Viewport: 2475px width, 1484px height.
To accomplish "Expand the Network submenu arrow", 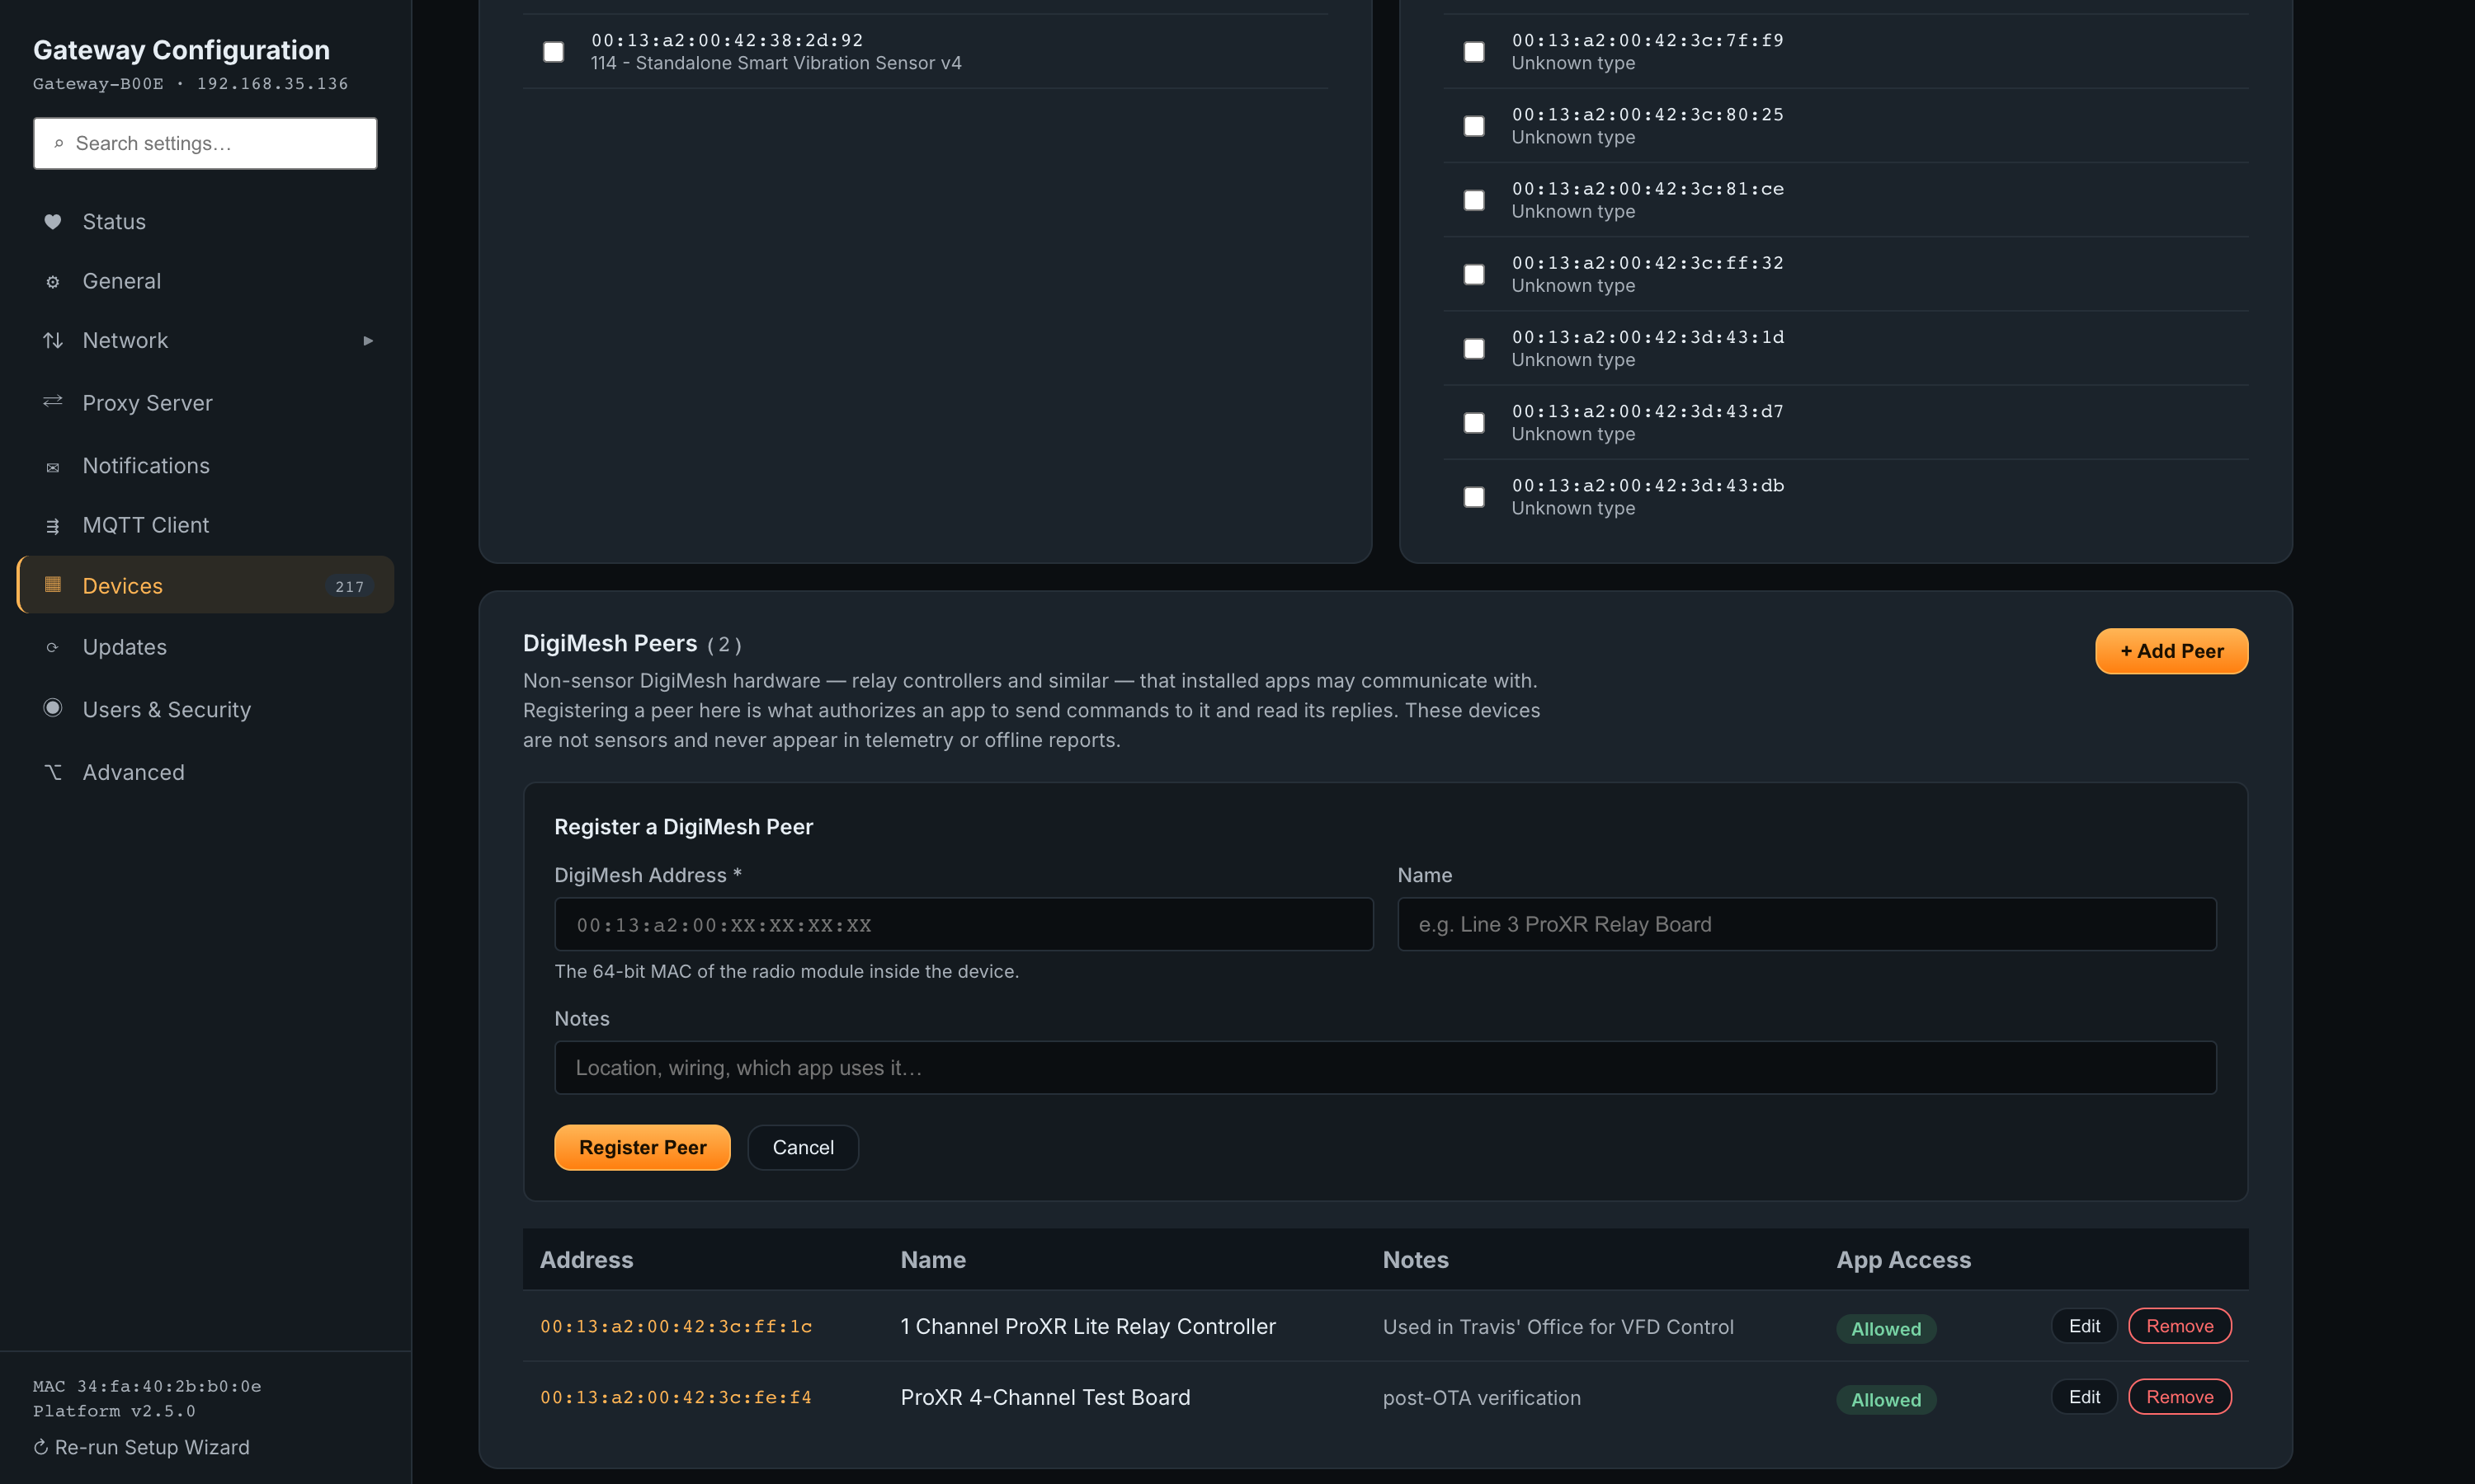I will 368,341.
